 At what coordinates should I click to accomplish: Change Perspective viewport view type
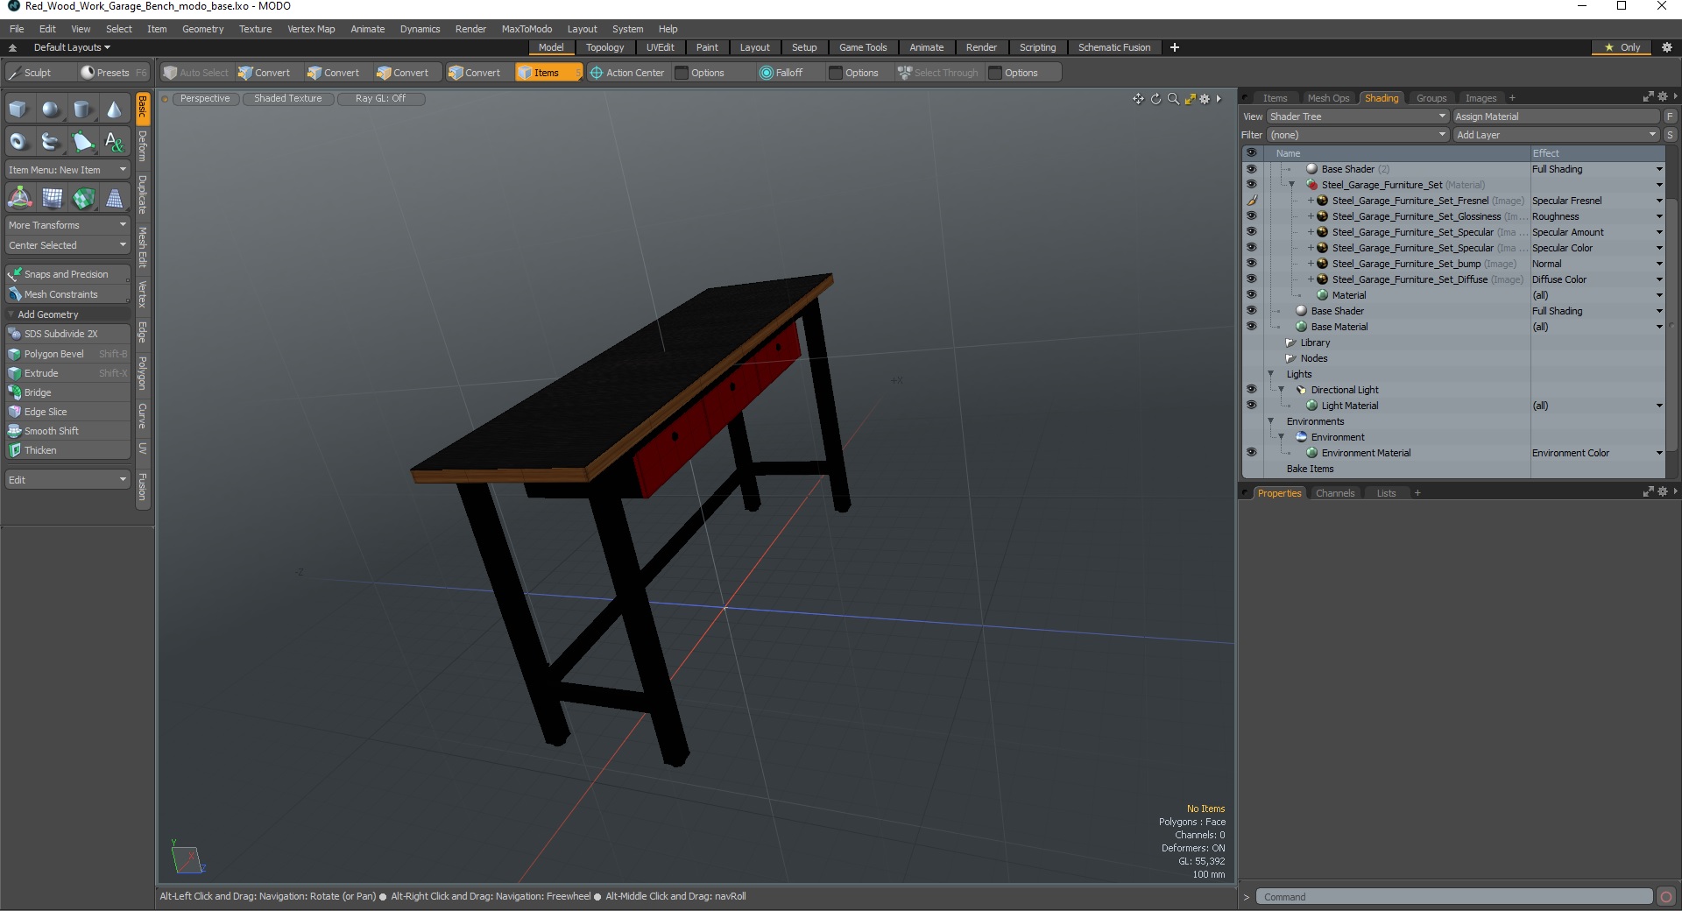pyautogui.click(x=205, y=99)
